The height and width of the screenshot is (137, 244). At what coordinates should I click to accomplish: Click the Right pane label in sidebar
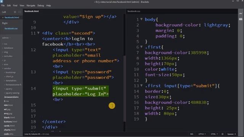(x=5, y=23)
